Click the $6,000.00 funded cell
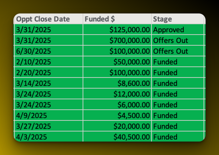The width and height of the screenshot is (219, 155). (133, 105)
